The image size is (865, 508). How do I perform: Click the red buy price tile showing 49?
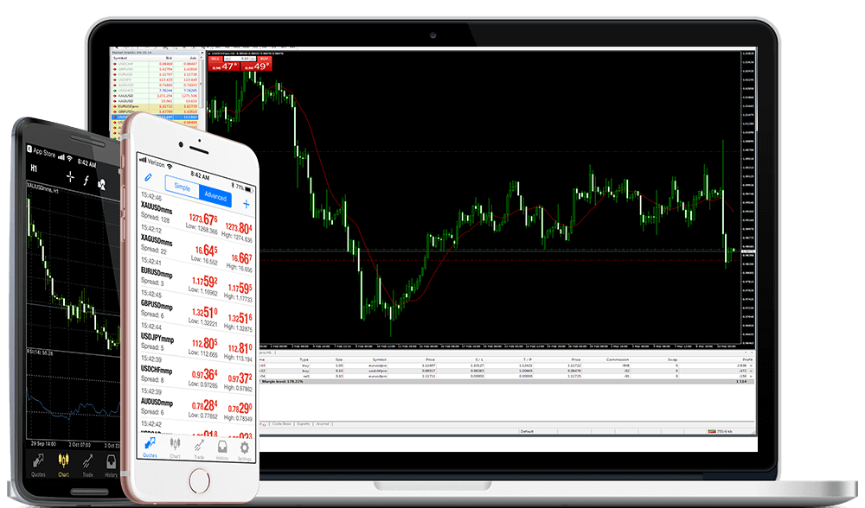click(x=257, y=67)
